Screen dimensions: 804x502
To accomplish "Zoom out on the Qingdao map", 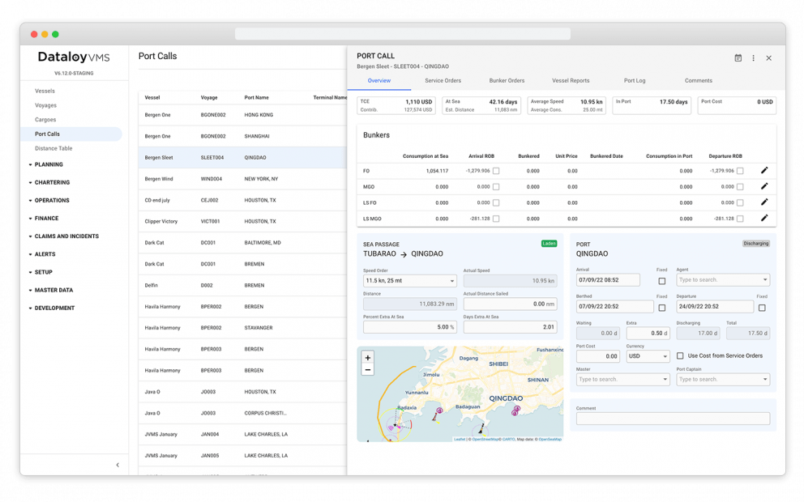I will point(367,369).
